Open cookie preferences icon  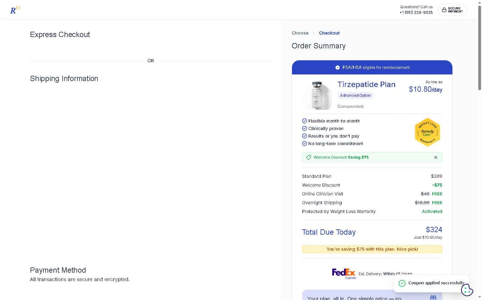pos(467,290)
